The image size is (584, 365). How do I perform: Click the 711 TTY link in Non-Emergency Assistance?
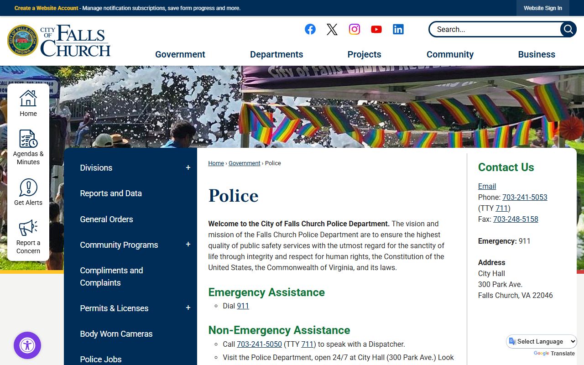click(308, 344)
